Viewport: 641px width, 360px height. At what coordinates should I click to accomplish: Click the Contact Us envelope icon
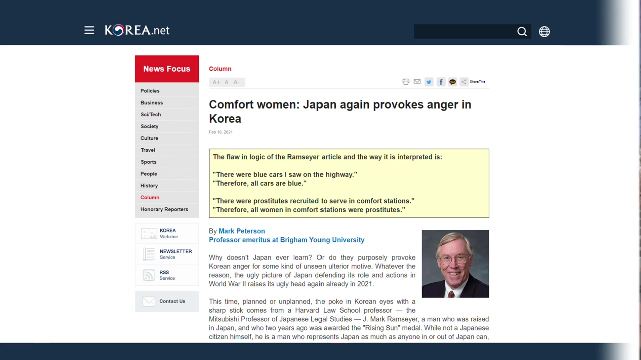click(149, 301)
